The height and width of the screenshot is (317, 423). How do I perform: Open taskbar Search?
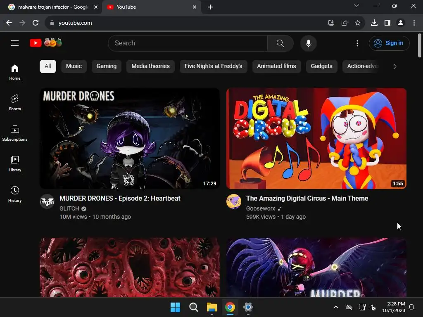[x=193, y=307]
